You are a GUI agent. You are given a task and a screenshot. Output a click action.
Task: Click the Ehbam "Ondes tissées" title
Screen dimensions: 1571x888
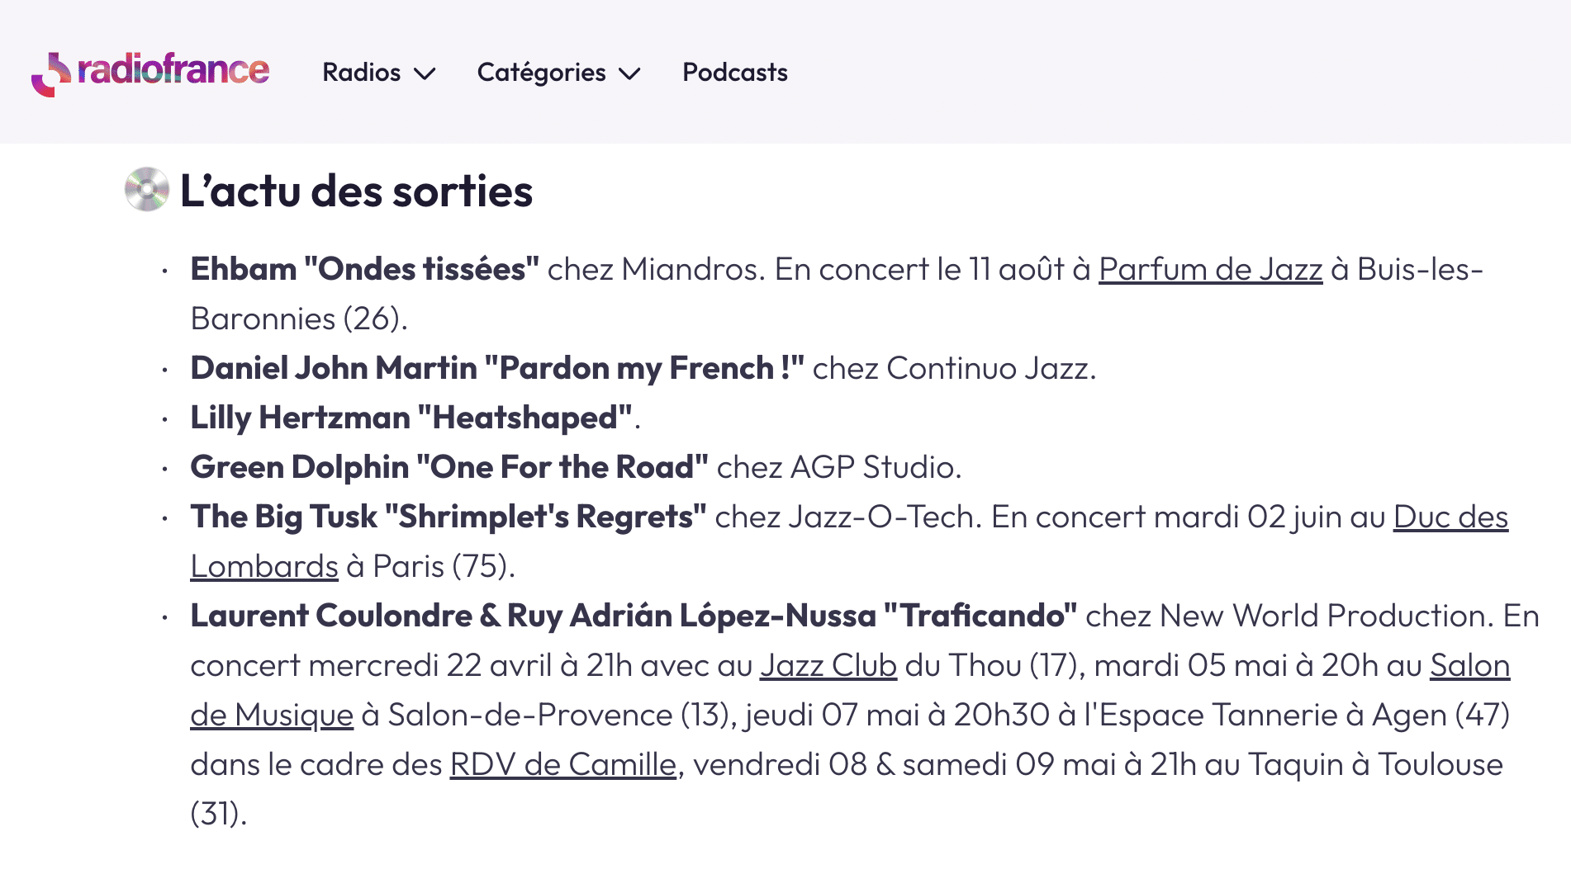[x=364, y=270]
